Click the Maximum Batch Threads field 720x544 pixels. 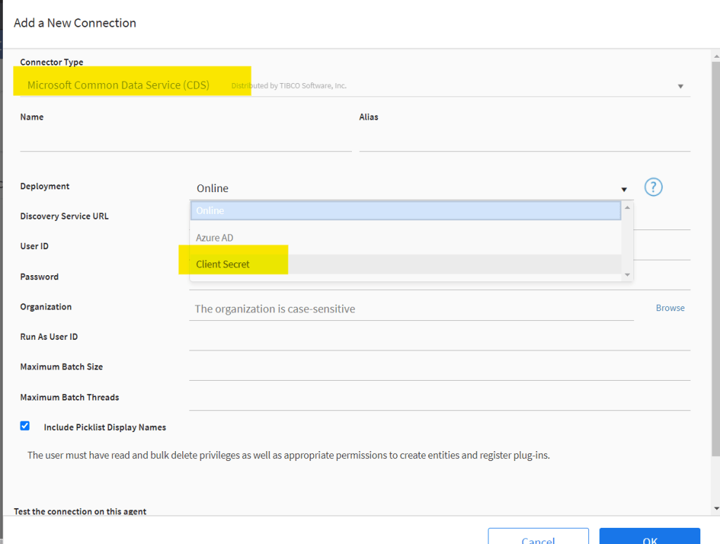pos(439,399)
